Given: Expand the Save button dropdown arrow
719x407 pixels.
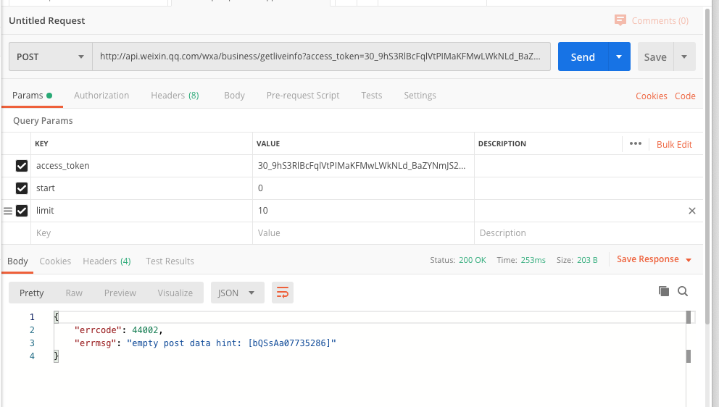Looking at the screenshot, I should [x=684, y=56].
